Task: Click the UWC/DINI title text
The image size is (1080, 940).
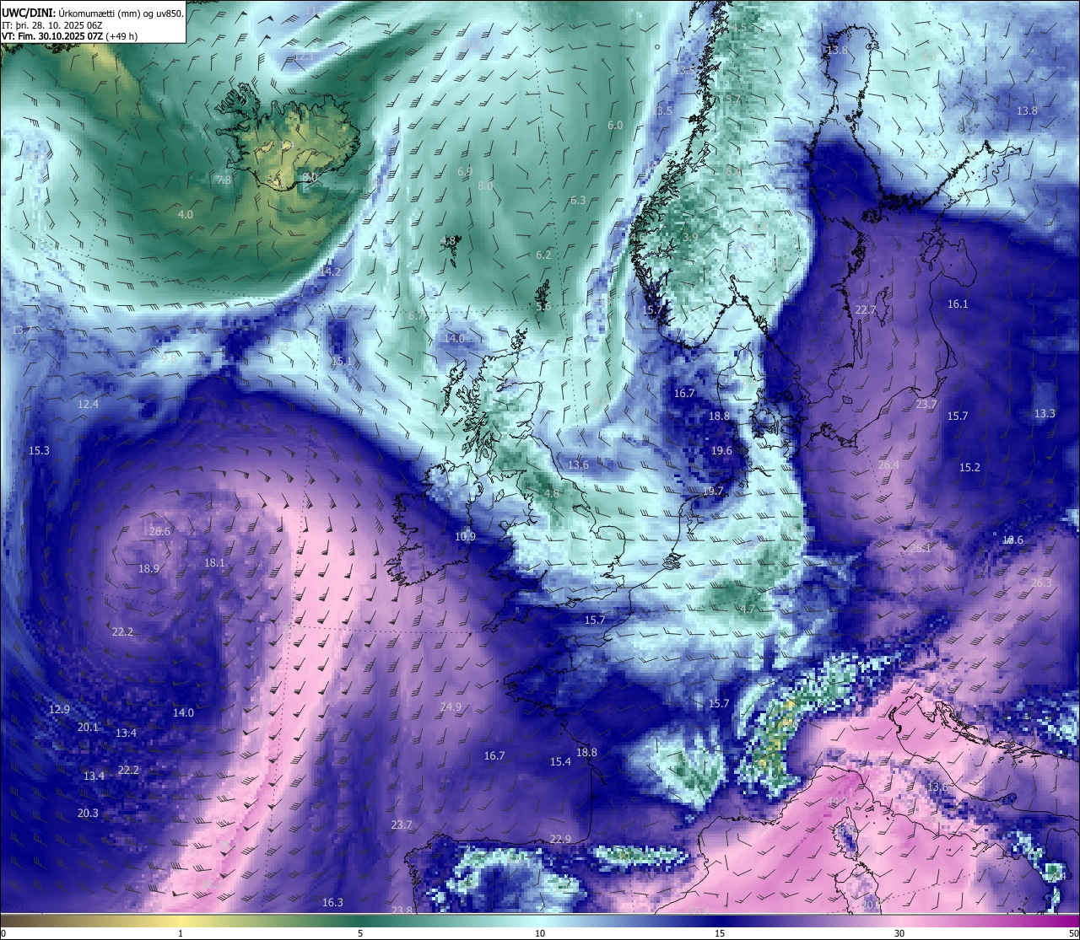Action: click(29, 13)
